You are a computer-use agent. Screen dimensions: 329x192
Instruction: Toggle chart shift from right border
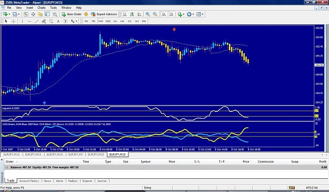click(171, 14)
